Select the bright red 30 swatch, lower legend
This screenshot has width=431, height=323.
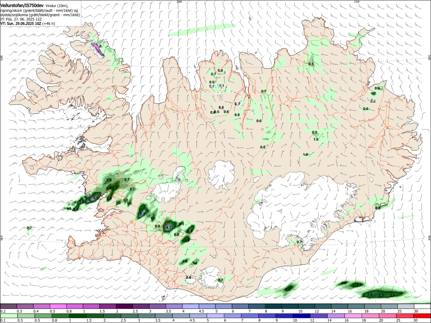click(422, 316)
